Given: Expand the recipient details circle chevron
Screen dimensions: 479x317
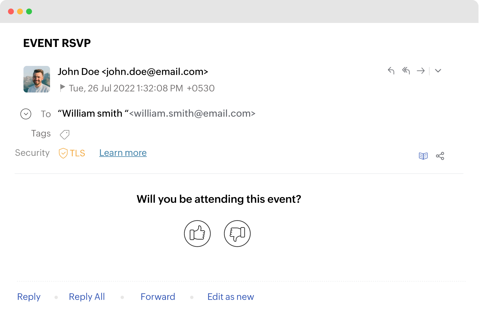Looking at the screenshot, I should tap(26, 114).
